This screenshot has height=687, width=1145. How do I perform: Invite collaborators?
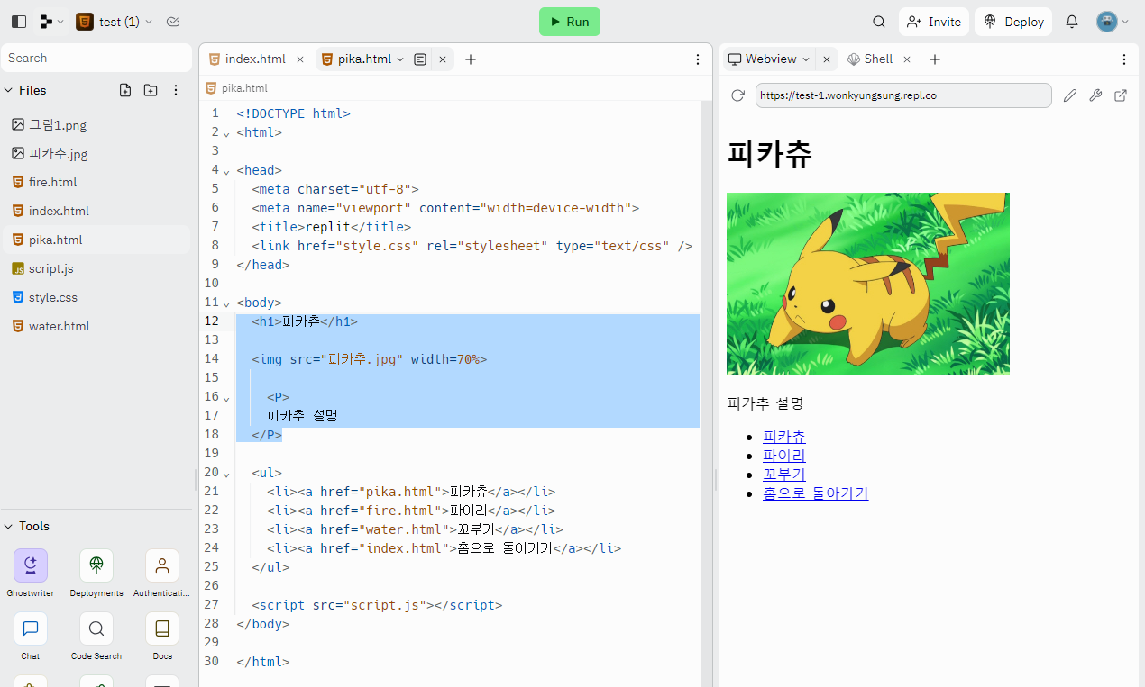(x=934, y=22)
